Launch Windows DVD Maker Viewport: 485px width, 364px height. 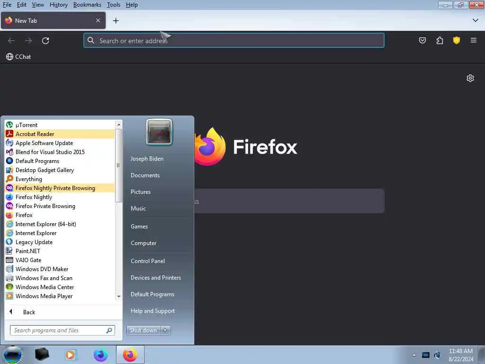pos(60,269)
